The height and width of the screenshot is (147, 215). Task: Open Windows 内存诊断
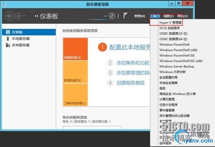tap(173, 72)
